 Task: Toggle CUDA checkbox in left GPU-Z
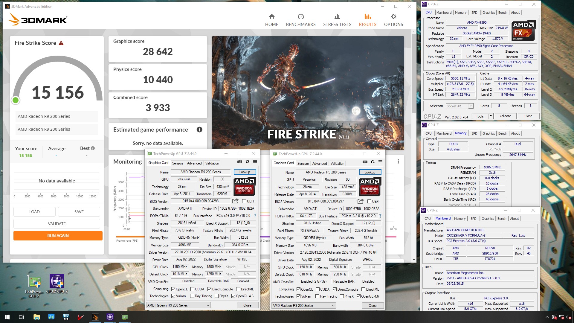point(192,289)
